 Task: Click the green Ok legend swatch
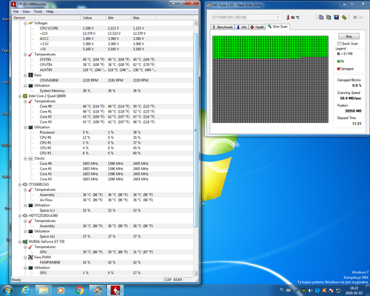pos(338,61)
